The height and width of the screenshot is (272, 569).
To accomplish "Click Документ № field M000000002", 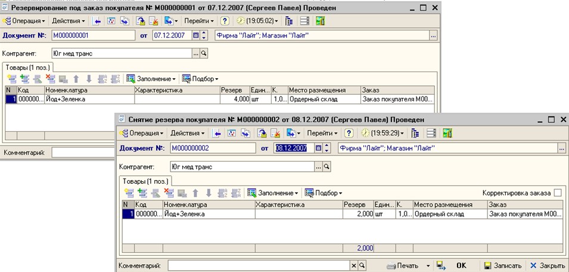I will coord(212,148).
